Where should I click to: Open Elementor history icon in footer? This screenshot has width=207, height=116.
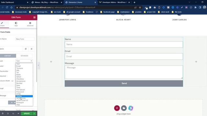tap(8, 113)
